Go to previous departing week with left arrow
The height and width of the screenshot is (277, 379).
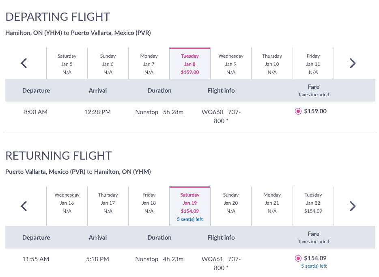click(24, 63)
